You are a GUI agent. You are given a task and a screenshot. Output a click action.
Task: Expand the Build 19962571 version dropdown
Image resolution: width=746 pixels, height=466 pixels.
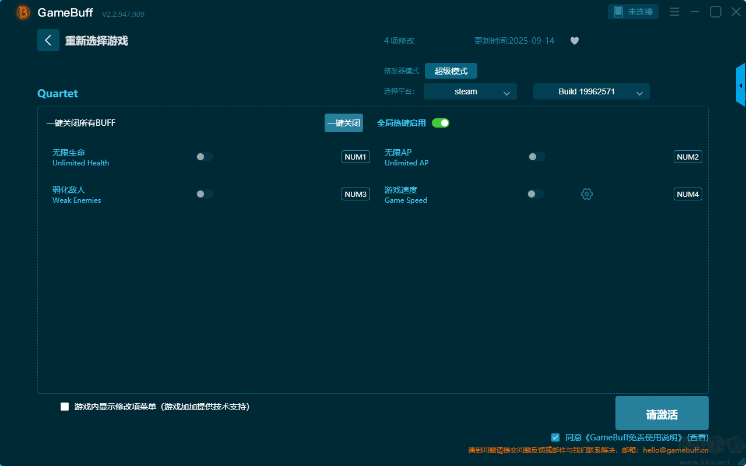click(x=591, y=91)
